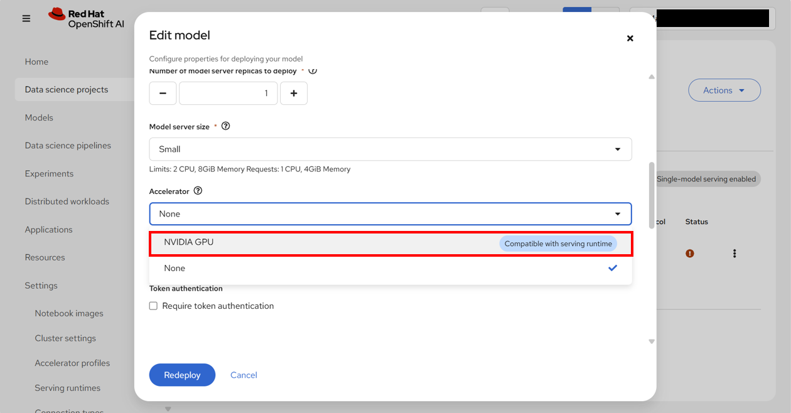Expand the Actions dropdown button
The height and width of the screenshot is (413, 791).
click(x=724, y=90)
